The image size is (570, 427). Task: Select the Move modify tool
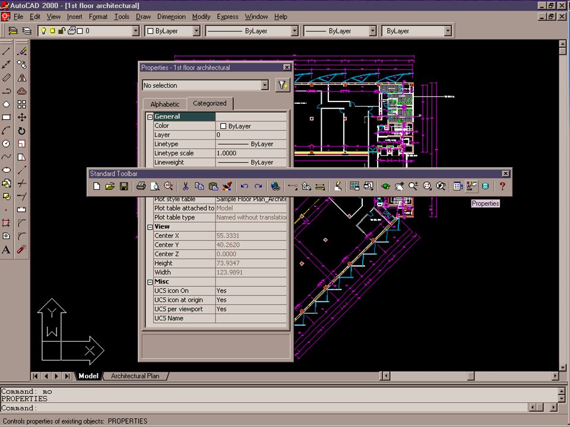[x=22, y=117]
